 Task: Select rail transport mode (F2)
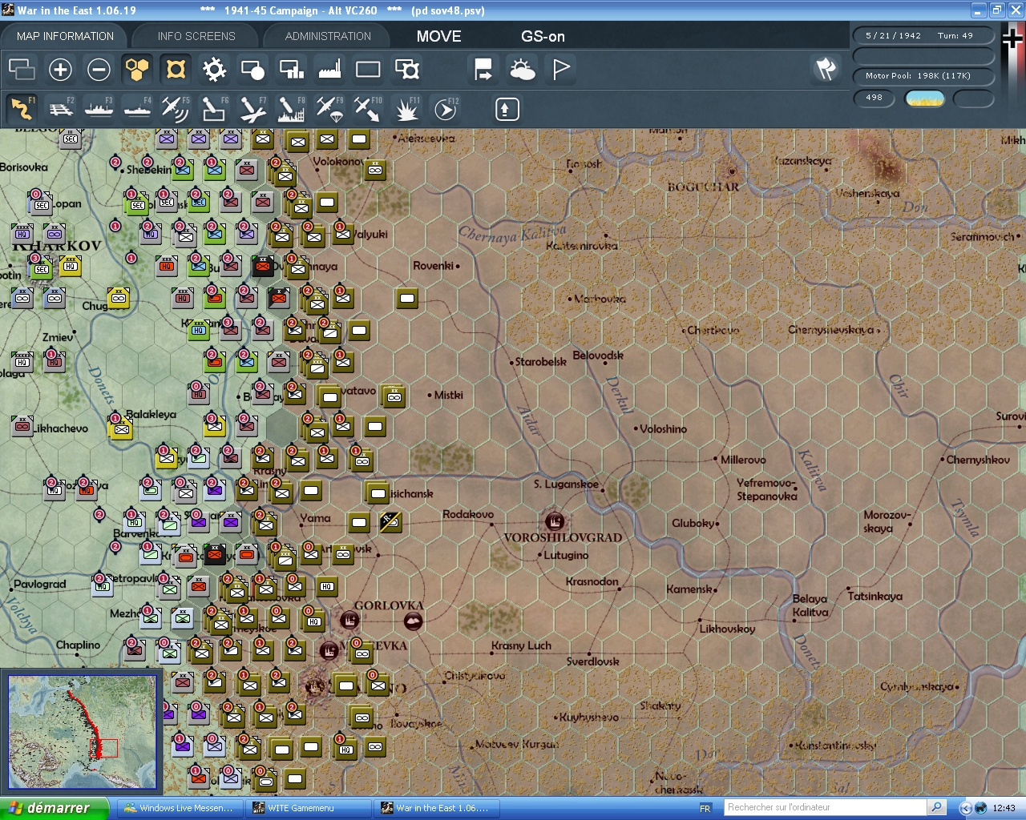pos(61,108)
